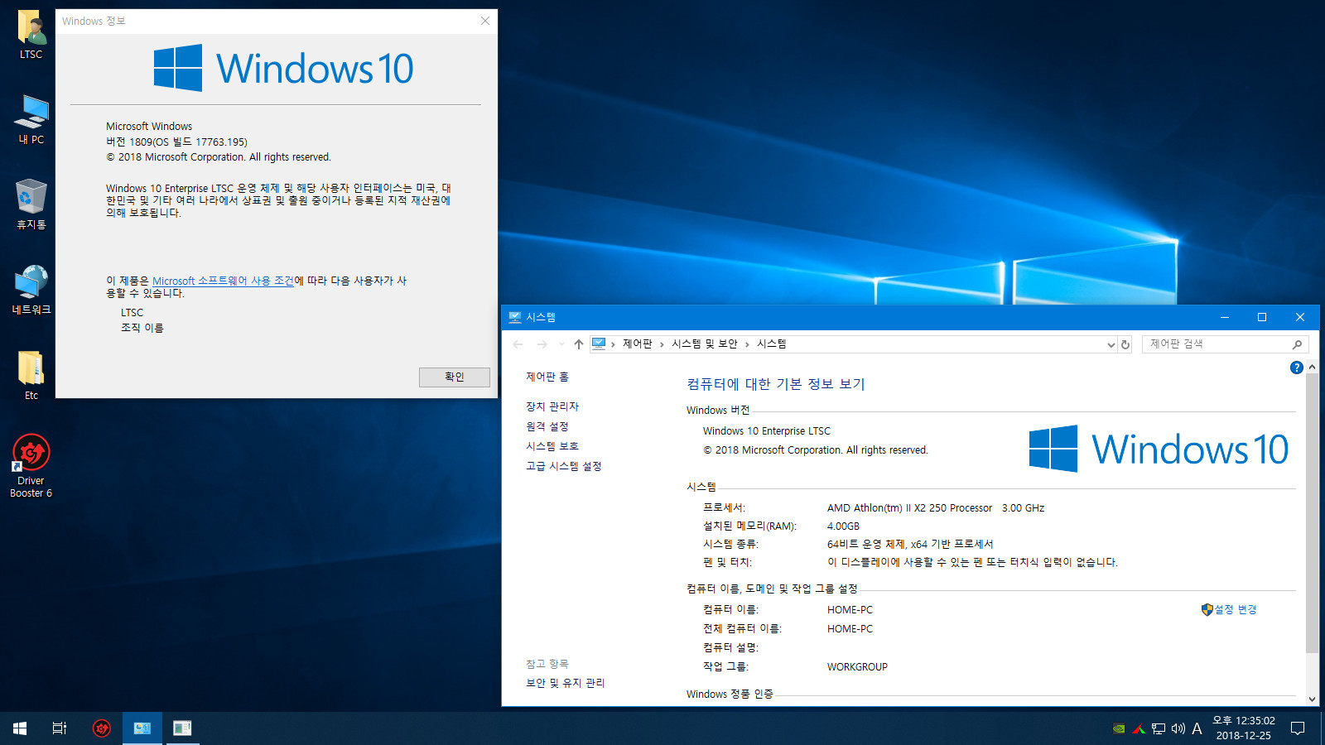Viewport: 1325px width, 745px height.
Task: Expand the chevron before 제어판 in breadcrumb
Action: (x=614, y=344)
